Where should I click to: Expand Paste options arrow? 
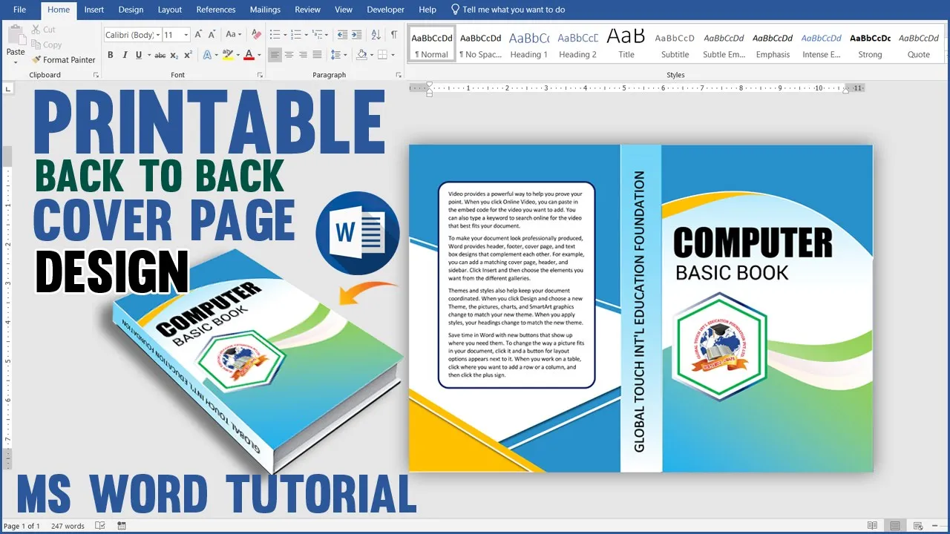click(x=16, y=62)
